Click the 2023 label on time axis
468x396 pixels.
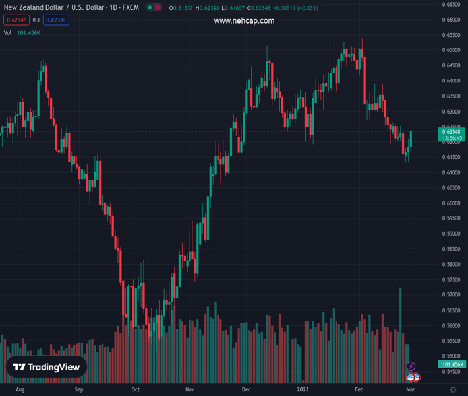coord(302,390)
